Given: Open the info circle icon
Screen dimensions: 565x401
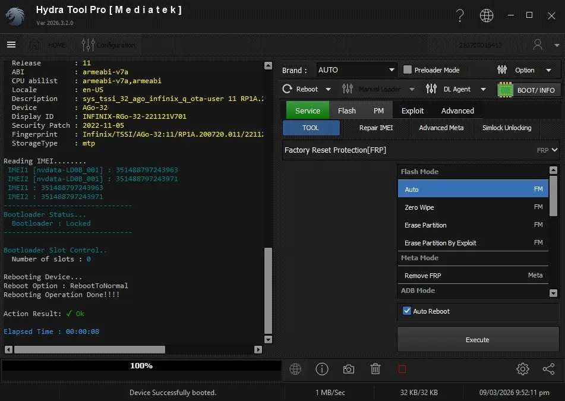Looking at the screenshot, I should tap(322, 370).
